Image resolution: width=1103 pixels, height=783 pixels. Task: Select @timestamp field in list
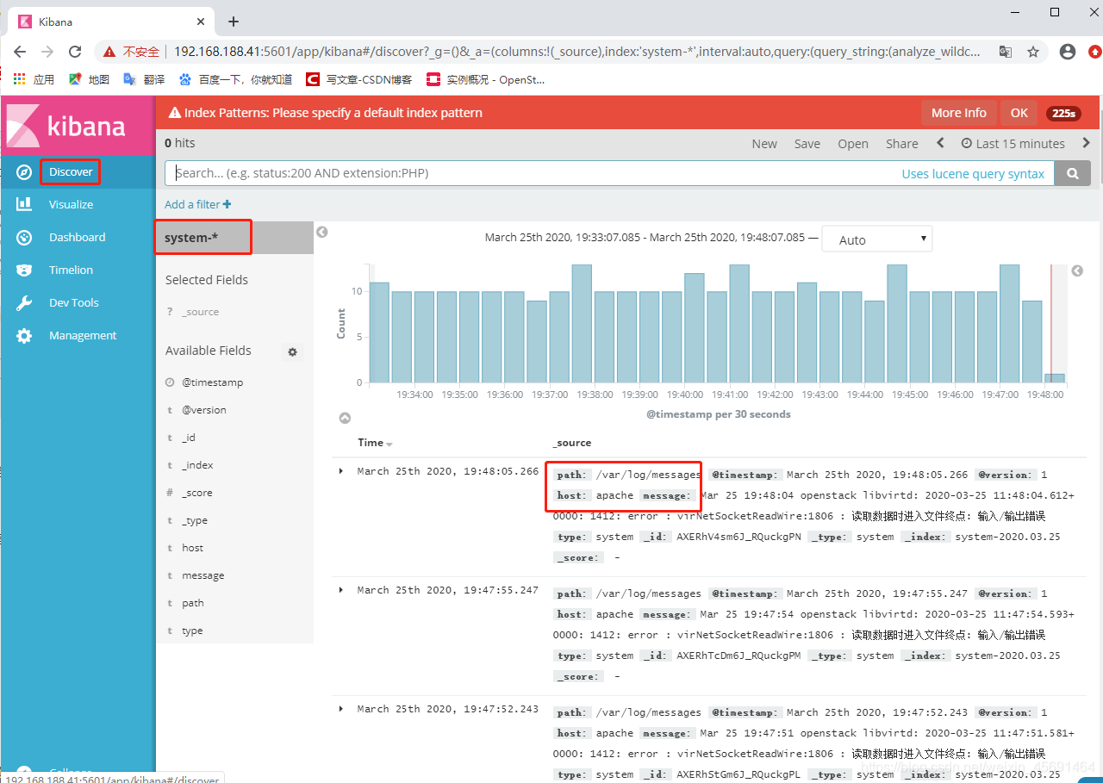coord(212,382)
